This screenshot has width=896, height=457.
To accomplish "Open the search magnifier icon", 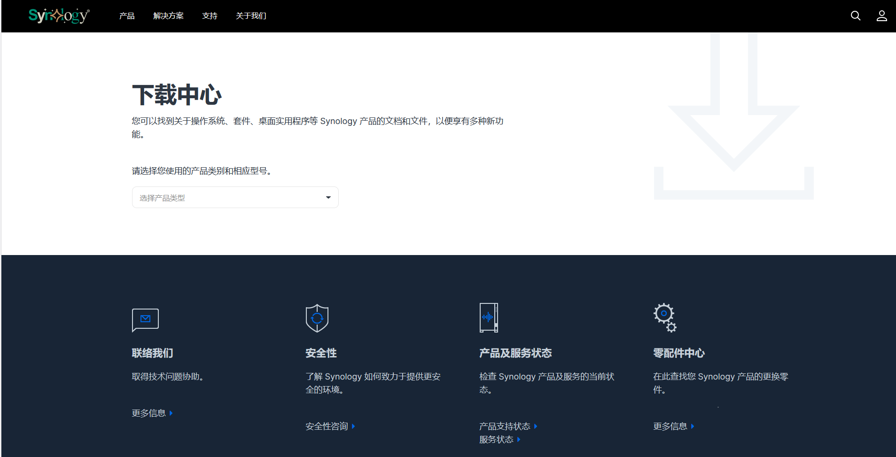I will [855, 16].
